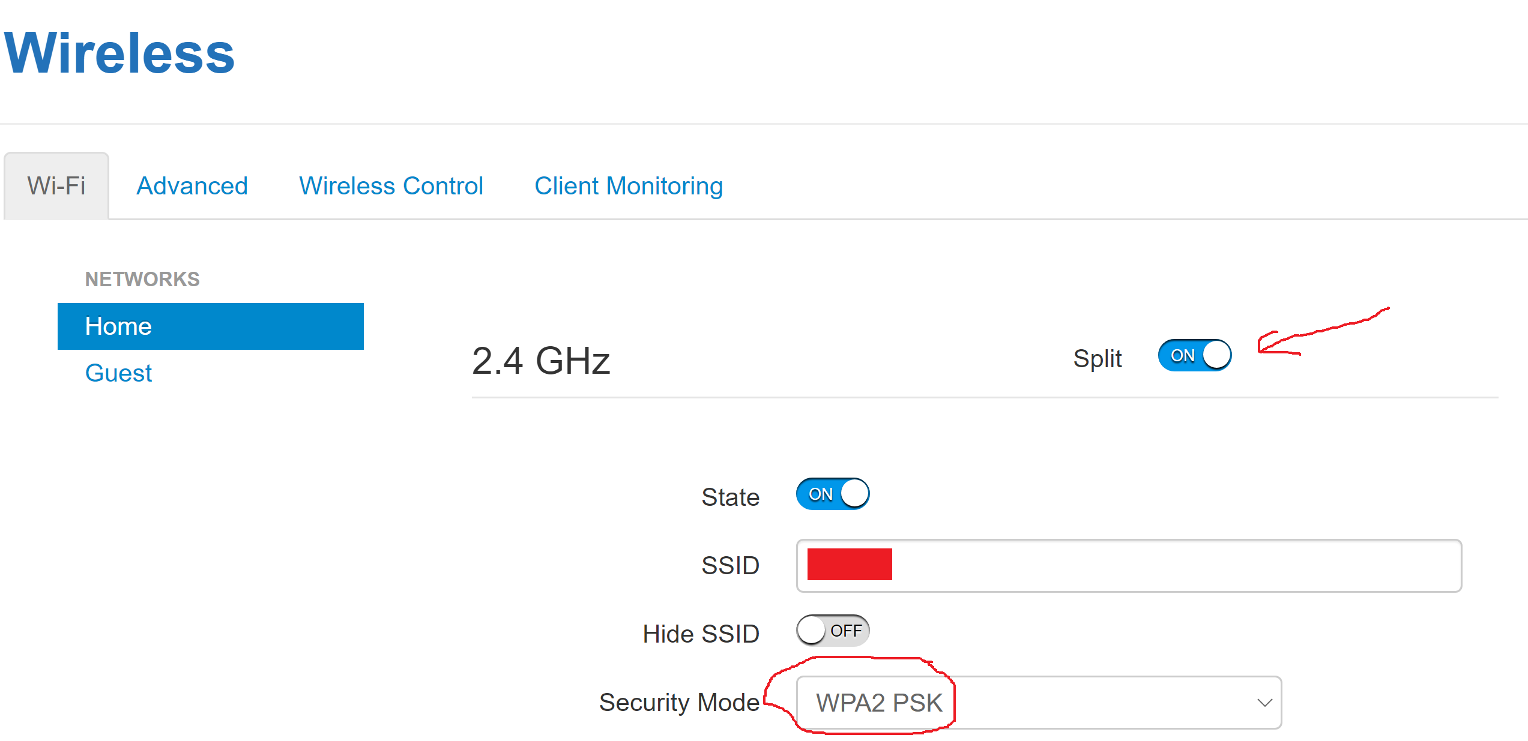This screenshot has width=1528, height=741.
Task: Click the Split label text
Action: coord(1098,359)
